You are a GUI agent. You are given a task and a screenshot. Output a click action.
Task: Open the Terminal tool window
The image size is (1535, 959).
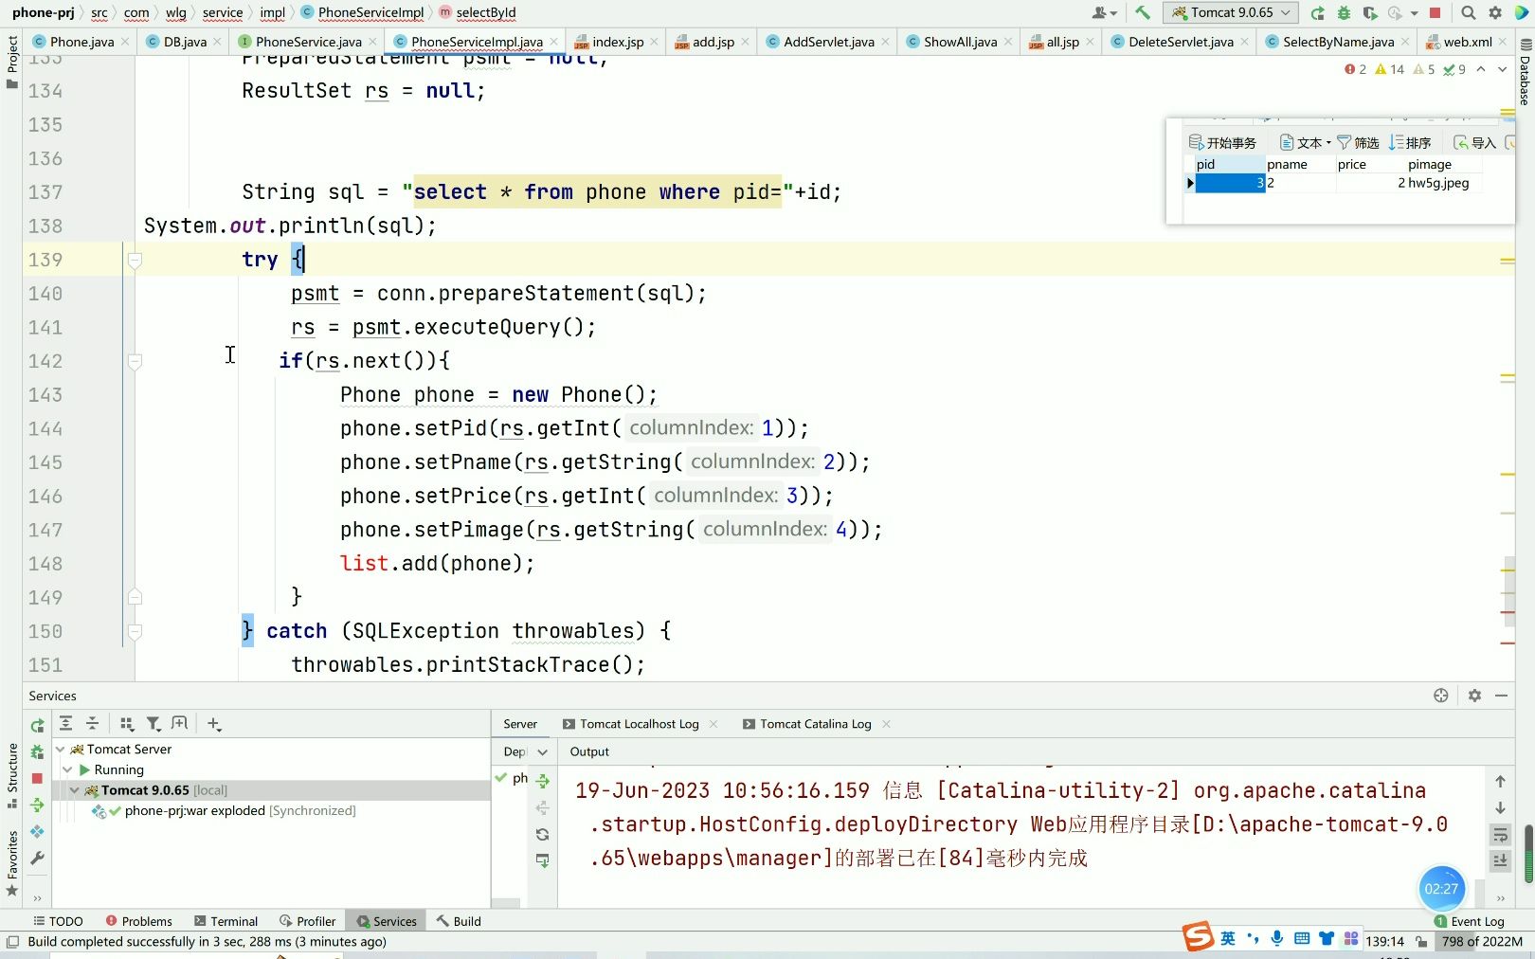pos(226,921)
